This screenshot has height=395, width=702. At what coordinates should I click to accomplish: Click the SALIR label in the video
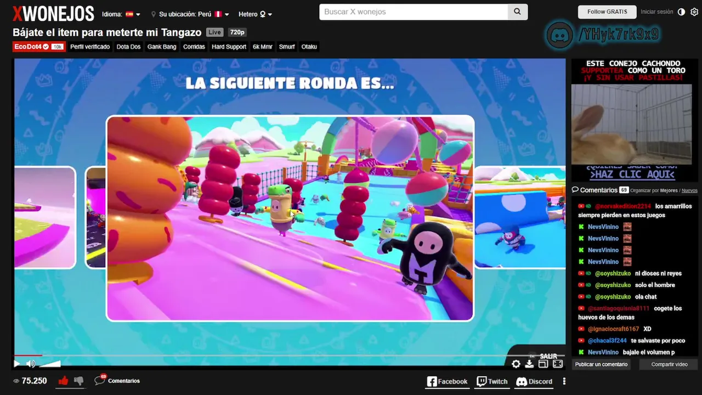coord(548,356)
